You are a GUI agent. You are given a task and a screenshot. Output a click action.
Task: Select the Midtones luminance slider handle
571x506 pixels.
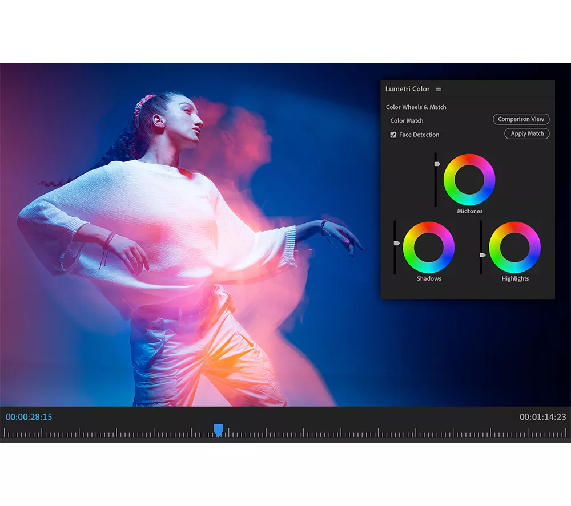tap(437, 164)
